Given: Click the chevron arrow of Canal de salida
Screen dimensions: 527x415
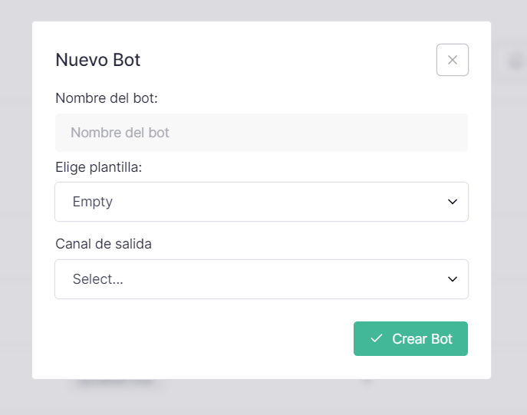Looking at the screenshot, I should click(453, 279).
